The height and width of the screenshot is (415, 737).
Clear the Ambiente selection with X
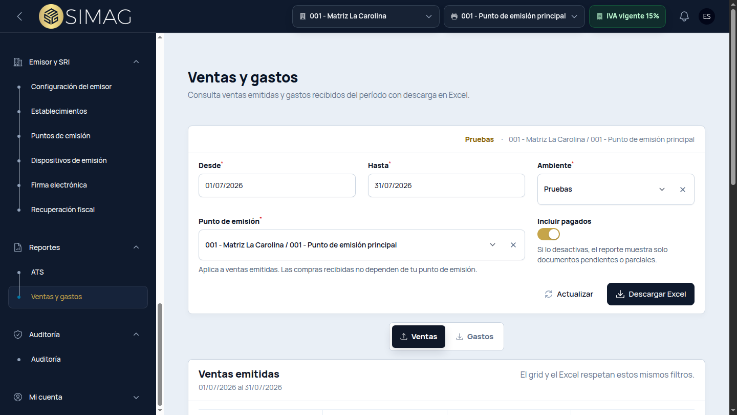[682, 190]
